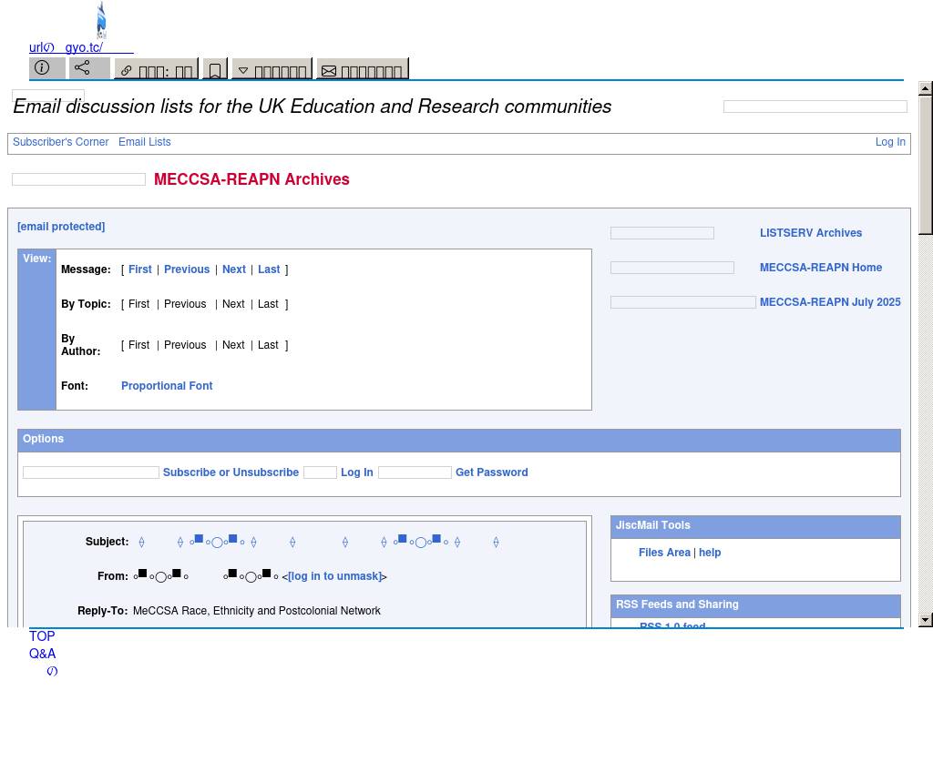
Task: Open MECCSA-REAPN July 2025 archive
Action: click(829, 302)
